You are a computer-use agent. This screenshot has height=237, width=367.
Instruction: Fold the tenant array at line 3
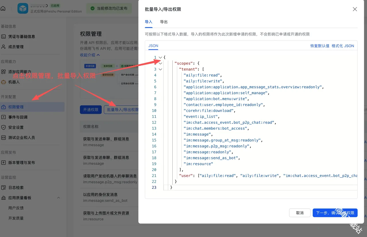pos(160,69)
